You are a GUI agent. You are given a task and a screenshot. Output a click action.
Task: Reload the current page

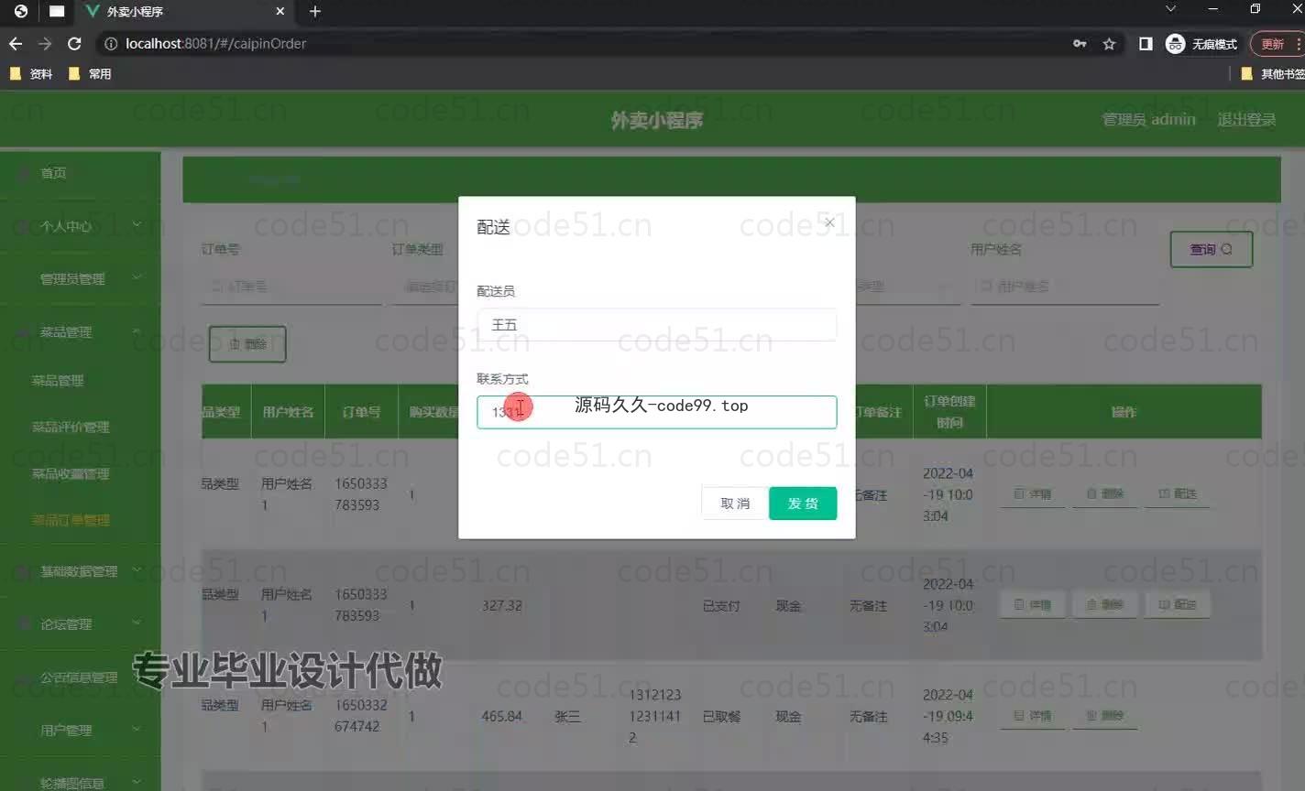coord(74,43)
